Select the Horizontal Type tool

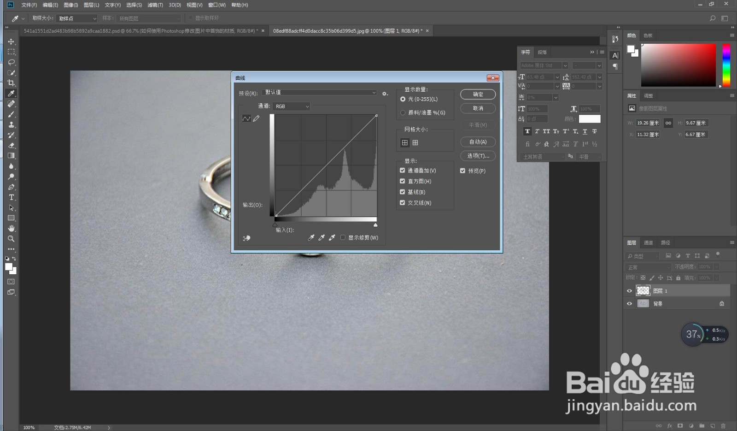[x=11, y=197]
